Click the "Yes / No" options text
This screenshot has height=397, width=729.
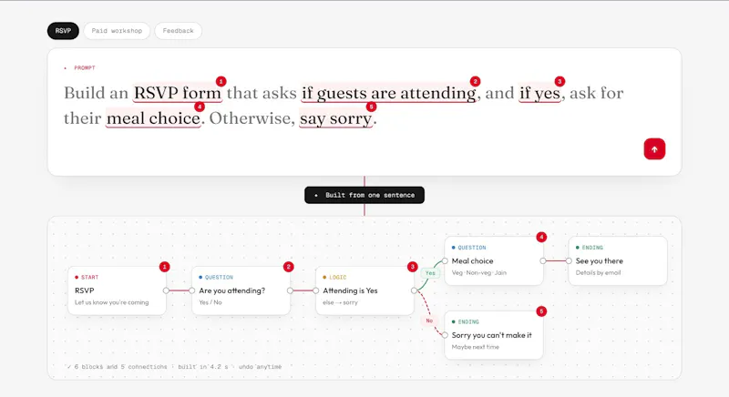coord(210,302)
